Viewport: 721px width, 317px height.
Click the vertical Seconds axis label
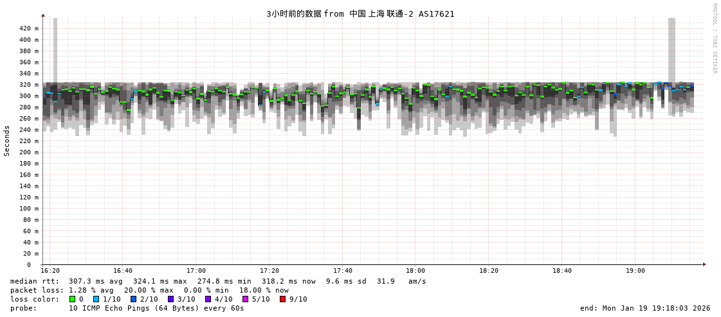tap(7, 141)
